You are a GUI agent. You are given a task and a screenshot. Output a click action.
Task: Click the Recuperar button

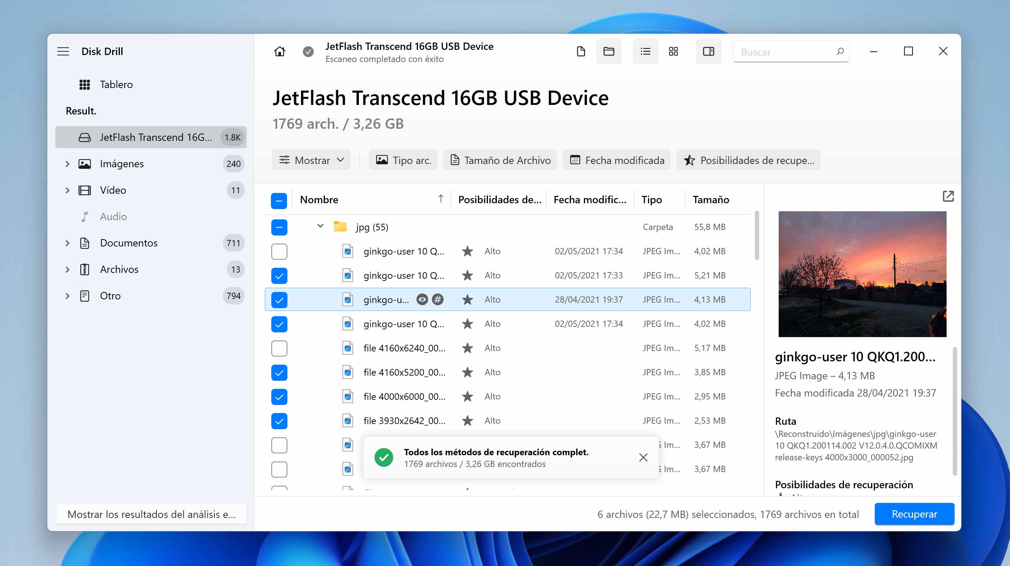click(914, 514)
